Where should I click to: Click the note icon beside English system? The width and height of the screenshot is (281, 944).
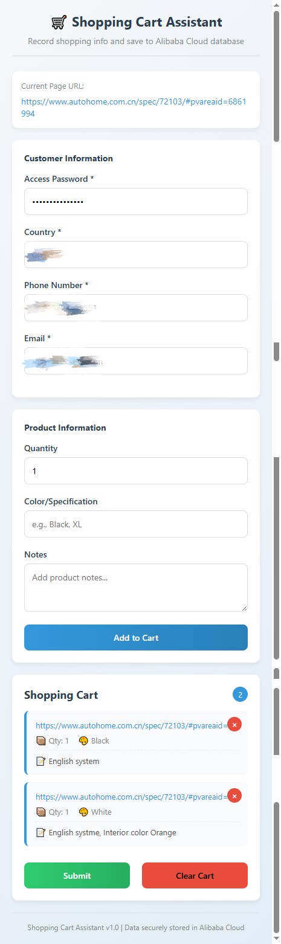coord(40,762)
